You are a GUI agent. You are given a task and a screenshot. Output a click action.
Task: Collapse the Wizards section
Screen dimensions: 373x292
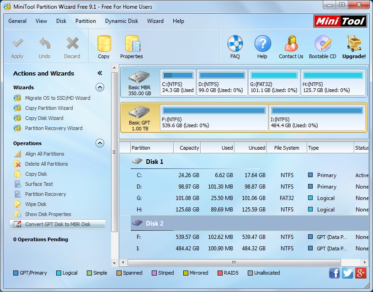(x=100, y=87)
